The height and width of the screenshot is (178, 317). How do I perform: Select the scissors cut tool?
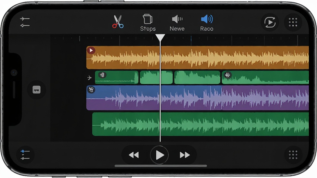[118, 22]
